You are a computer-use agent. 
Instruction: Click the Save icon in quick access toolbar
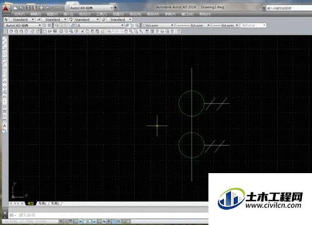[28, 8]
